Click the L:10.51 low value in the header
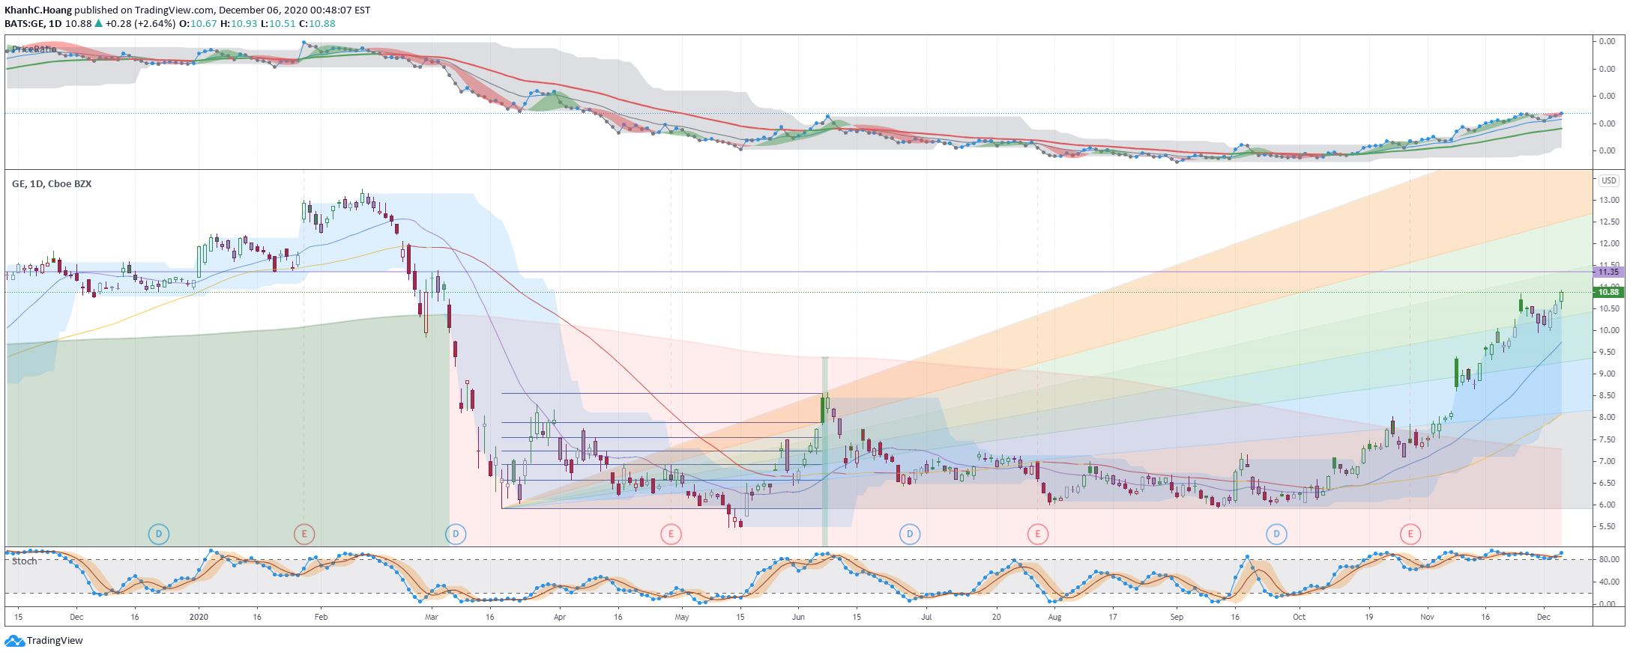The image size is (1630, 655). click(x=278, y=24)
